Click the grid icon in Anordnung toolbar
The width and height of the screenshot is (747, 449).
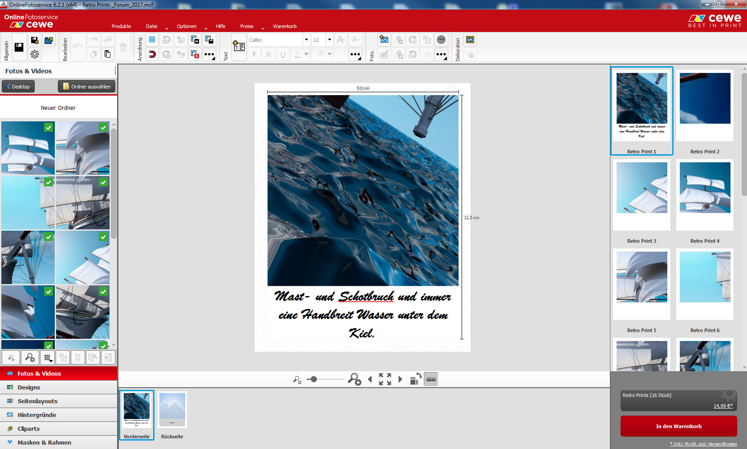[x=152, y=40]
